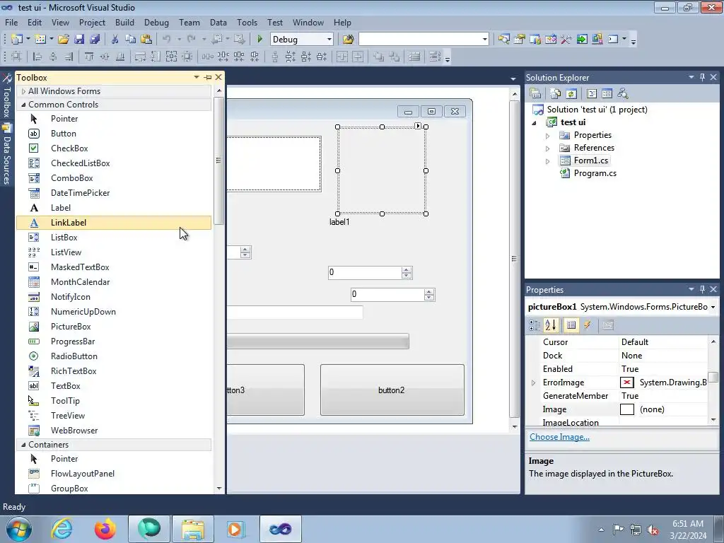Click the Data Sources side tab
This screenshot has height=543, width=724.
click(6, 155)
